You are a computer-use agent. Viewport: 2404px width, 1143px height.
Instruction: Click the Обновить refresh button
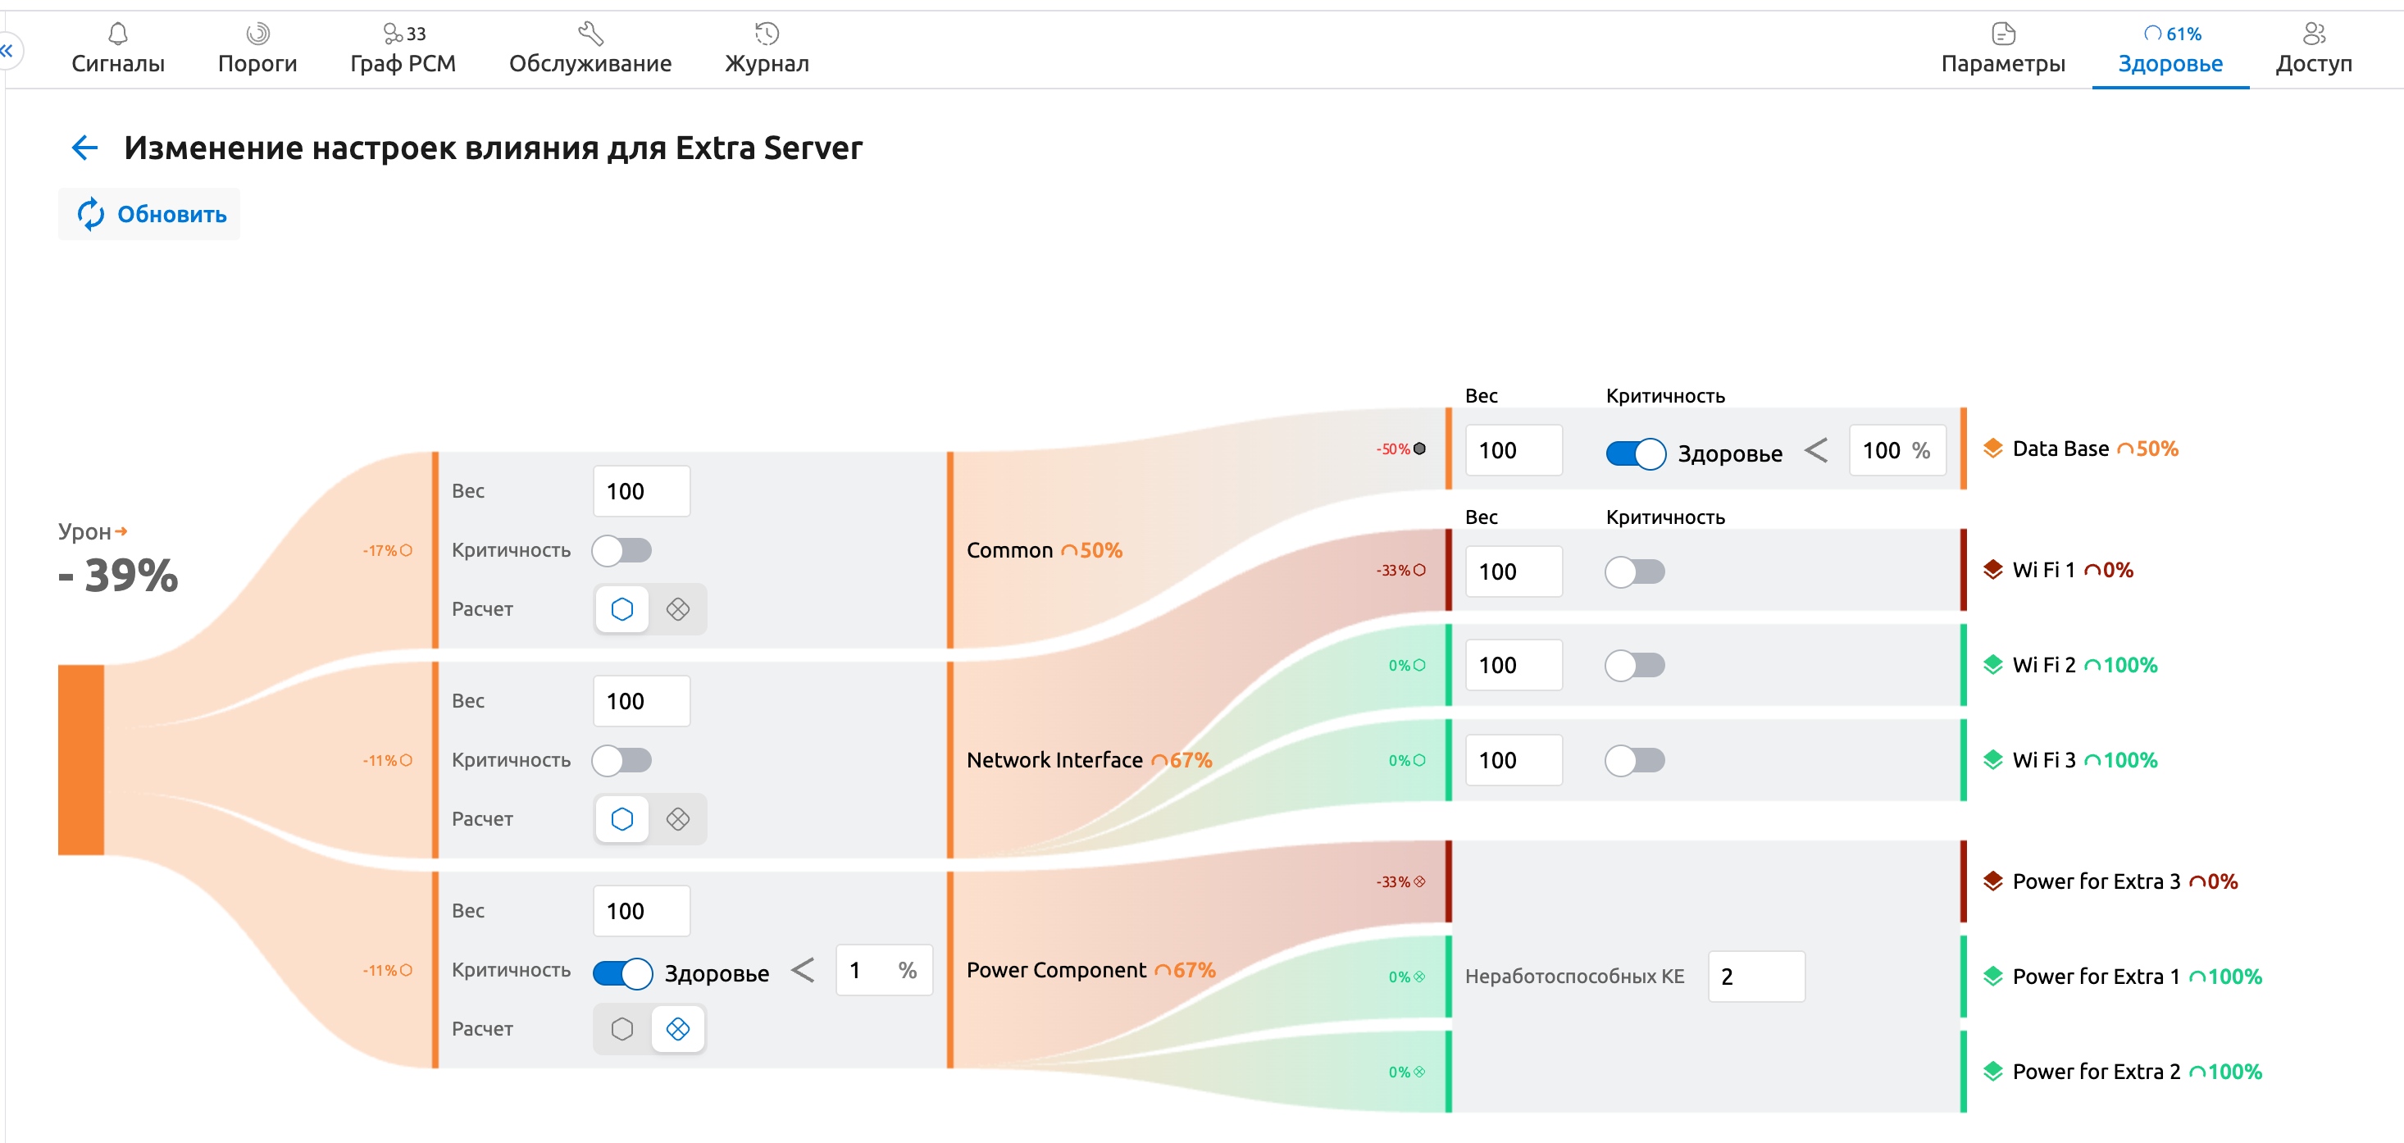[149, 215]
